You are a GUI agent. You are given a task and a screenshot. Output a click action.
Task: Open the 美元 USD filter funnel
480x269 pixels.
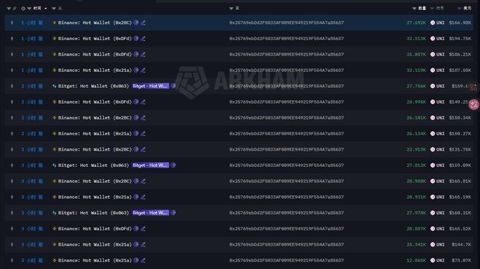pos(460,8)
